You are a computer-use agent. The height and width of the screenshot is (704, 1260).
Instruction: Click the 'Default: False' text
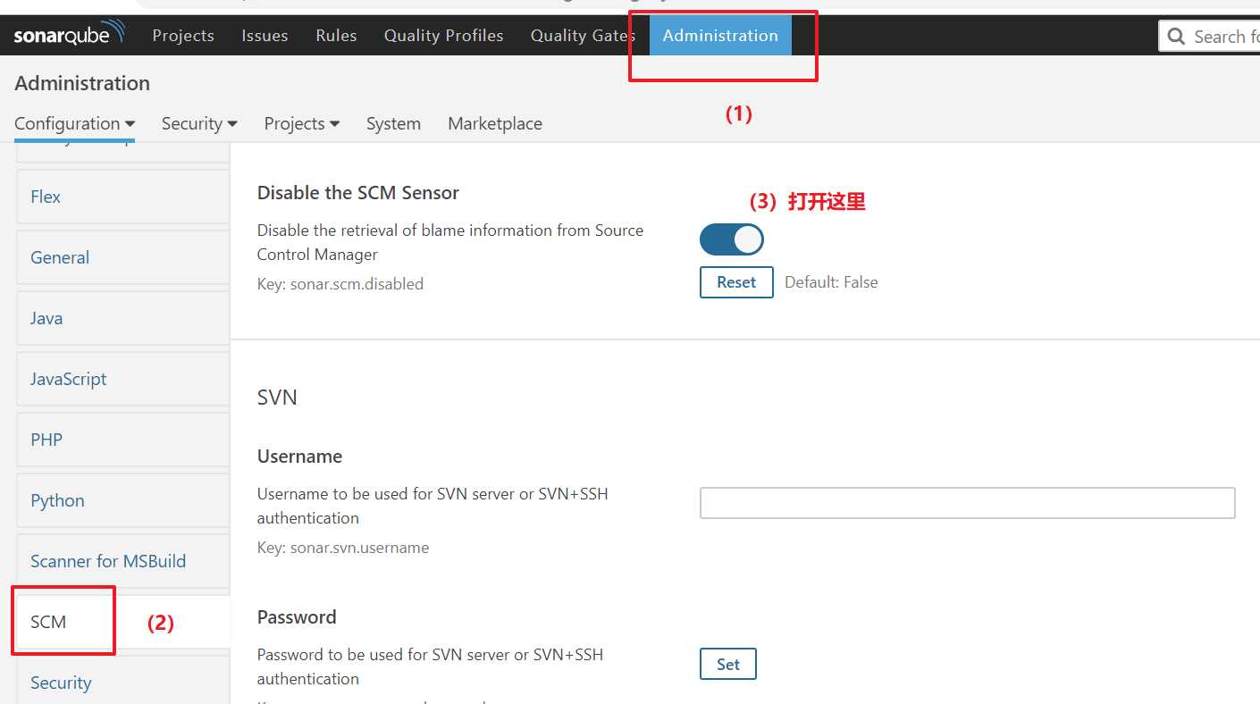click(831, 282)
